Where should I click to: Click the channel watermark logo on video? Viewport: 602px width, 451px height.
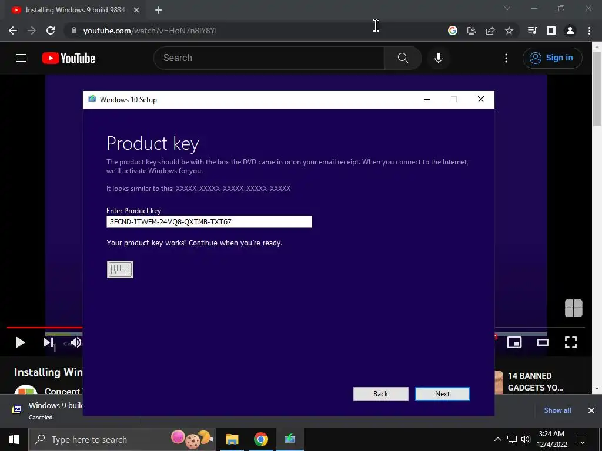point(574,308)
